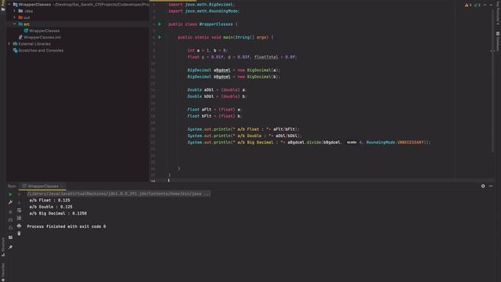This screenshot has width=501, height=282.
Task: Expand External Libraries node
Action: 9,44
